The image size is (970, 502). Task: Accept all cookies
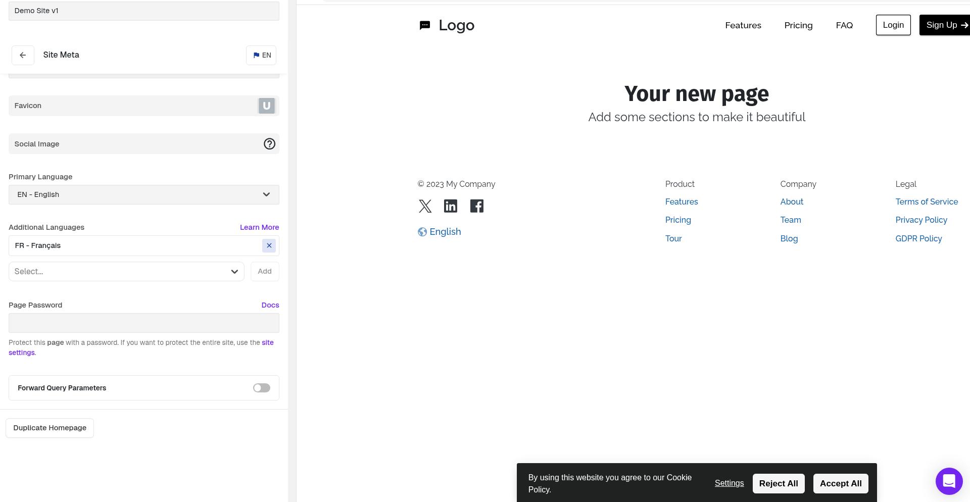pos(840,483)
